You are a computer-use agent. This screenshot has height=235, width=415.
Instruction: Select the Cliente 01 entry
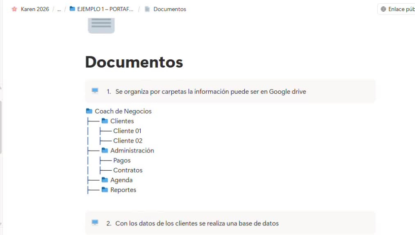(127, 131)
